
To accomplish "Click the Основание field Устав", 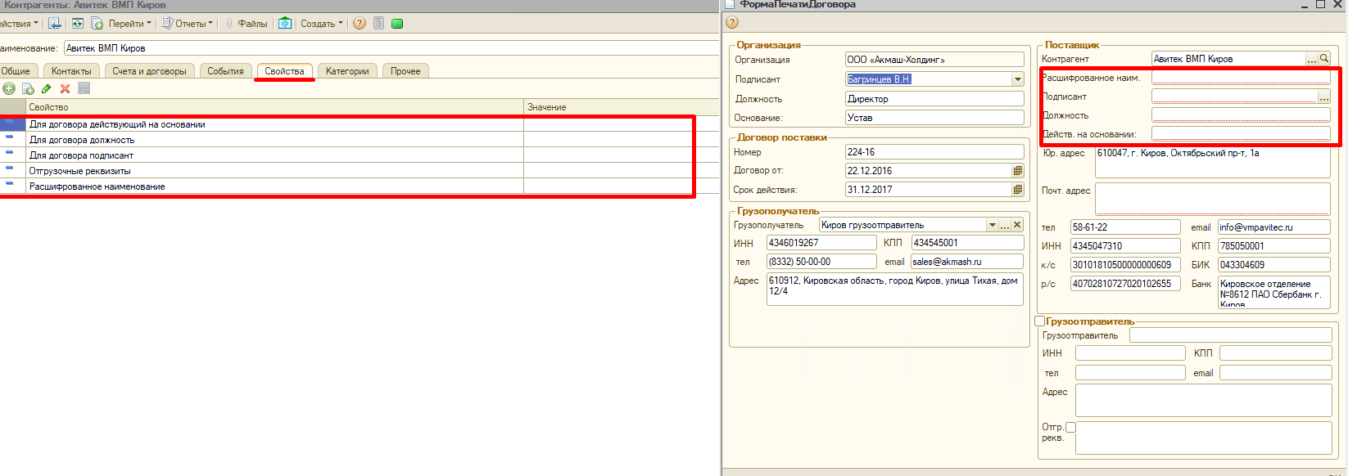I will pyautogui.click(x=934, y=118).
